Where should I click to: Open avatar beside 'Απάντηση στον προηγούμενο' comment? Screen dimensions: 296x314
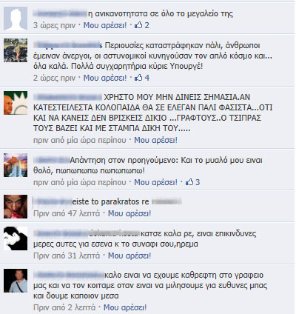point(16,165)
